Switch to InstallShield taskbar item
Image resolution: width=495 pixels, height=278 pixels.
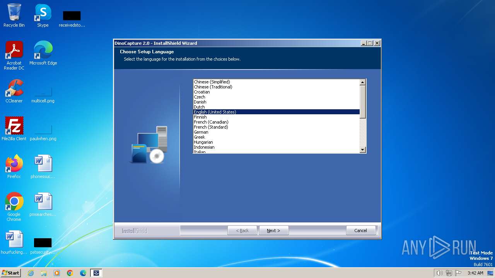[x=96, y=273]
